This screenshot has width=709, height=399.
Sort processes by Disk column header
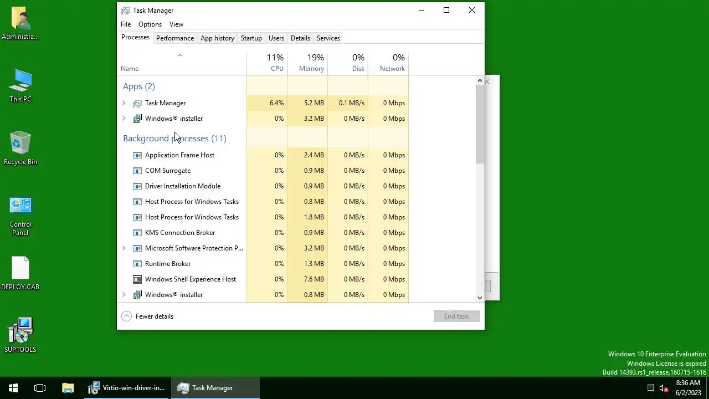click(348, 63)
